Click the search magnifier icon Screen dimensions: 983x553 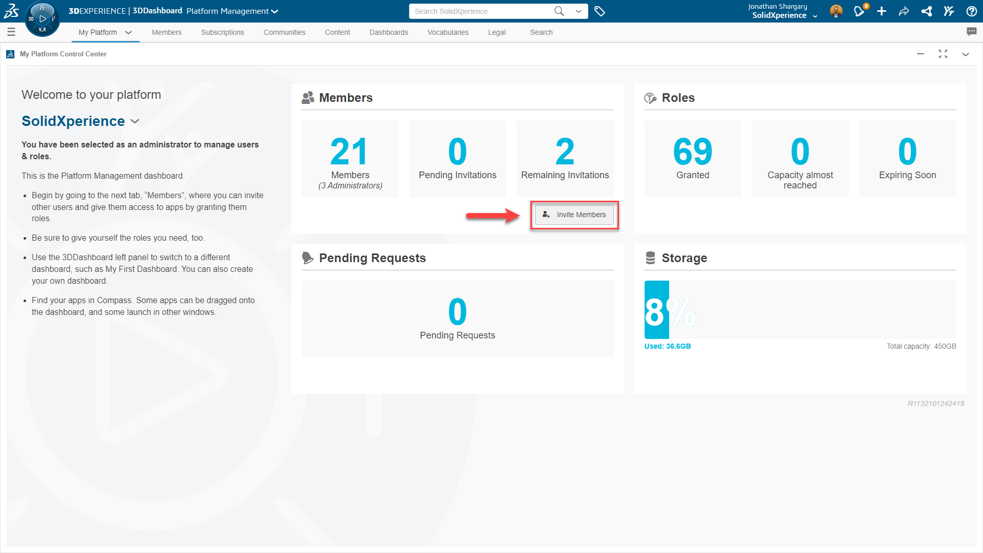(559, 11)
